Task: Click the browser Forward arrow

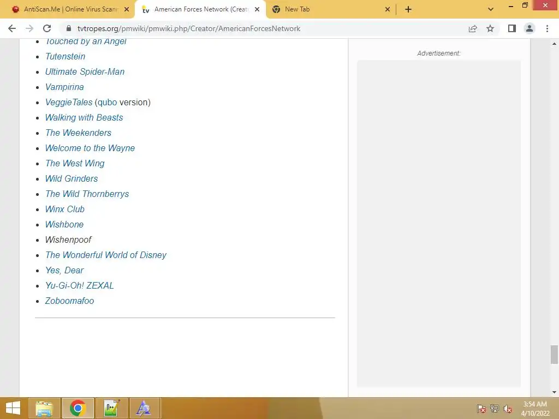Action: point(29,28)
